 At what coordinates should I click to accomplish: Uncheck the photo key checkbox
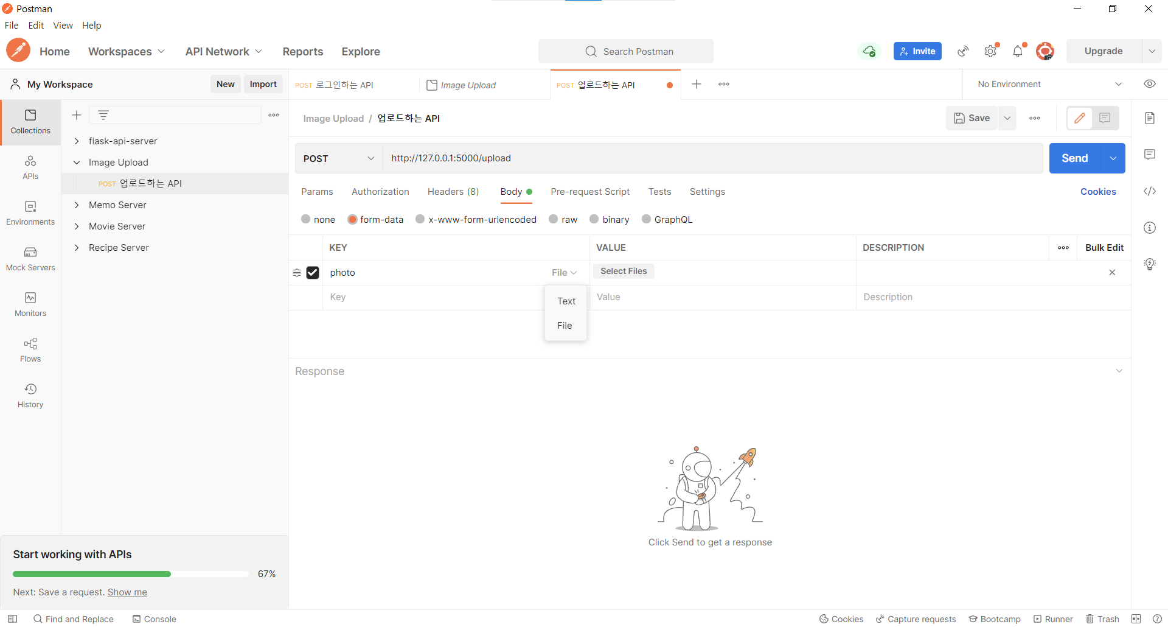point(313,273)
